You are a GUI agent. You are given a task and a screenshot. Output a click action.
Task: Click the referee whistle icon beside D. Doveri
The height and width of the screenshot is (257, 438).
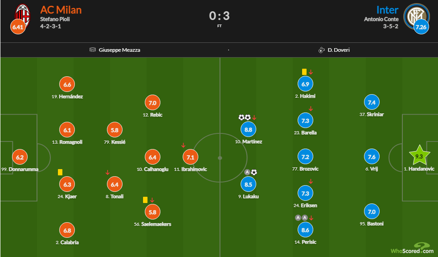(x=322, y=50)
